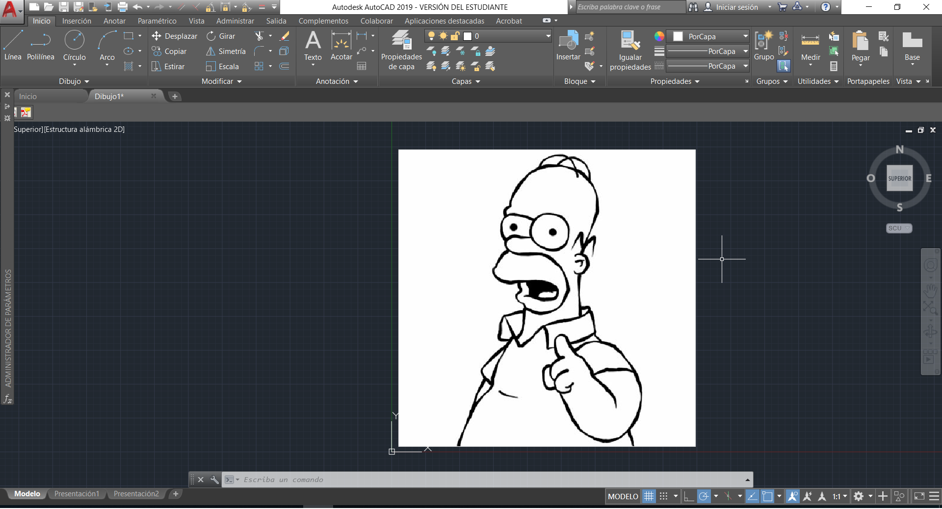Activate the Desplazar move tool
942x509 pixels.
click(x=174, y=36)
